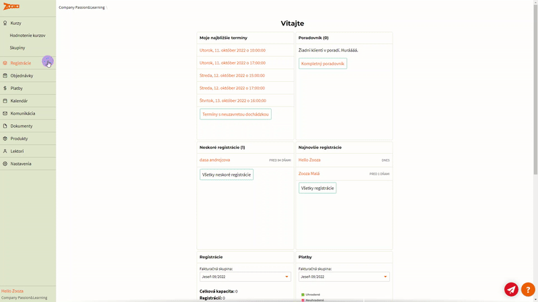Open Kurzy menu item
The width and height of the screenshot is (538, 302).
(x=15, y=23)
